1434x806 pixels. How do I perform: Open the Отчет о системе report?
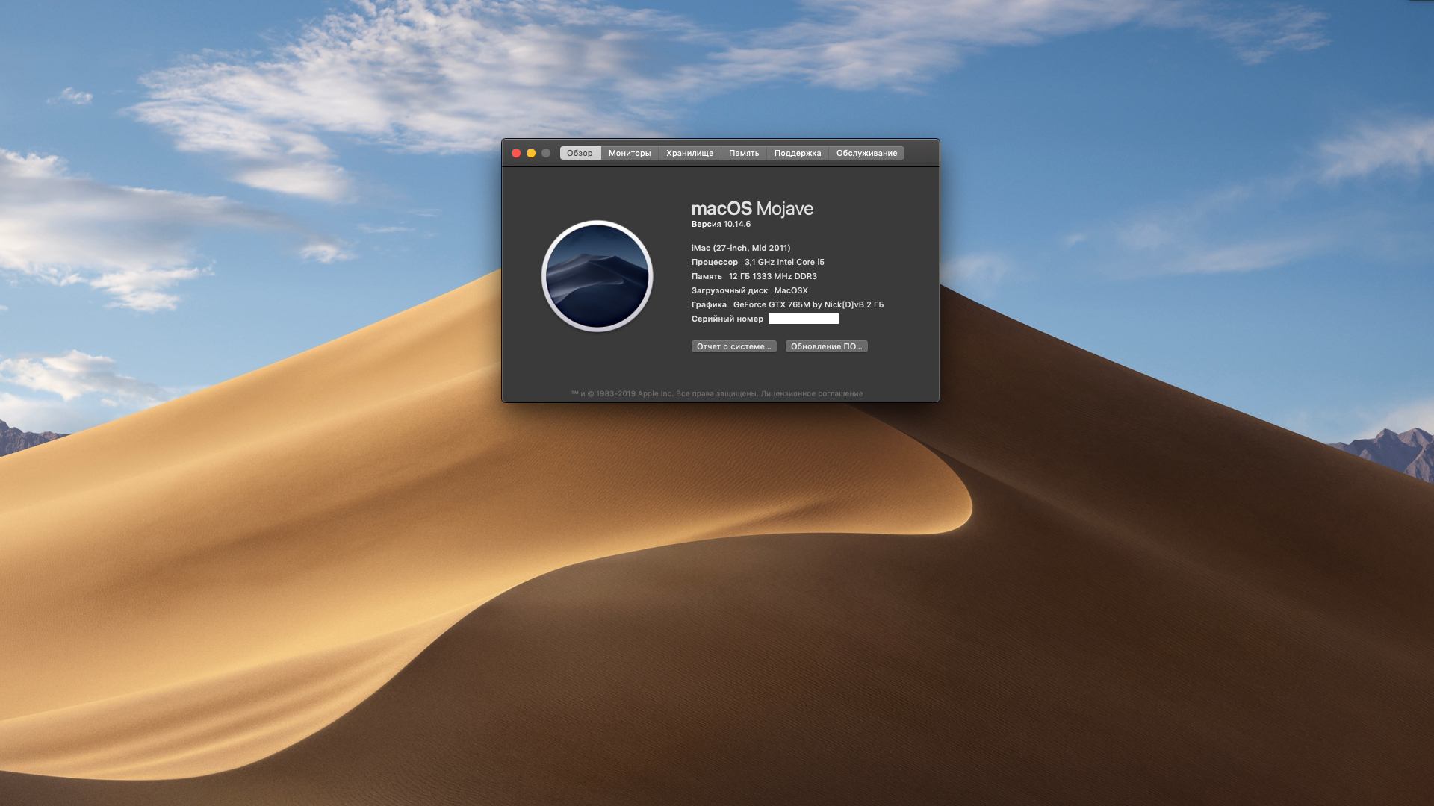[733, 346]
